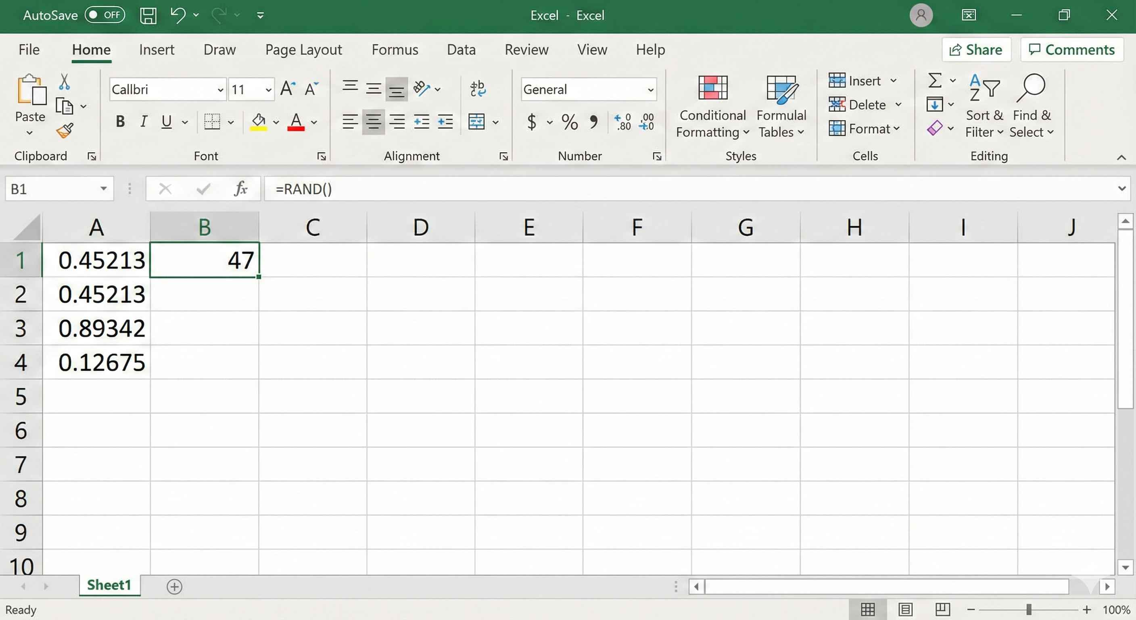Click the Save floppy disk icon
The image size is (1136, 620).
[148, 15]
